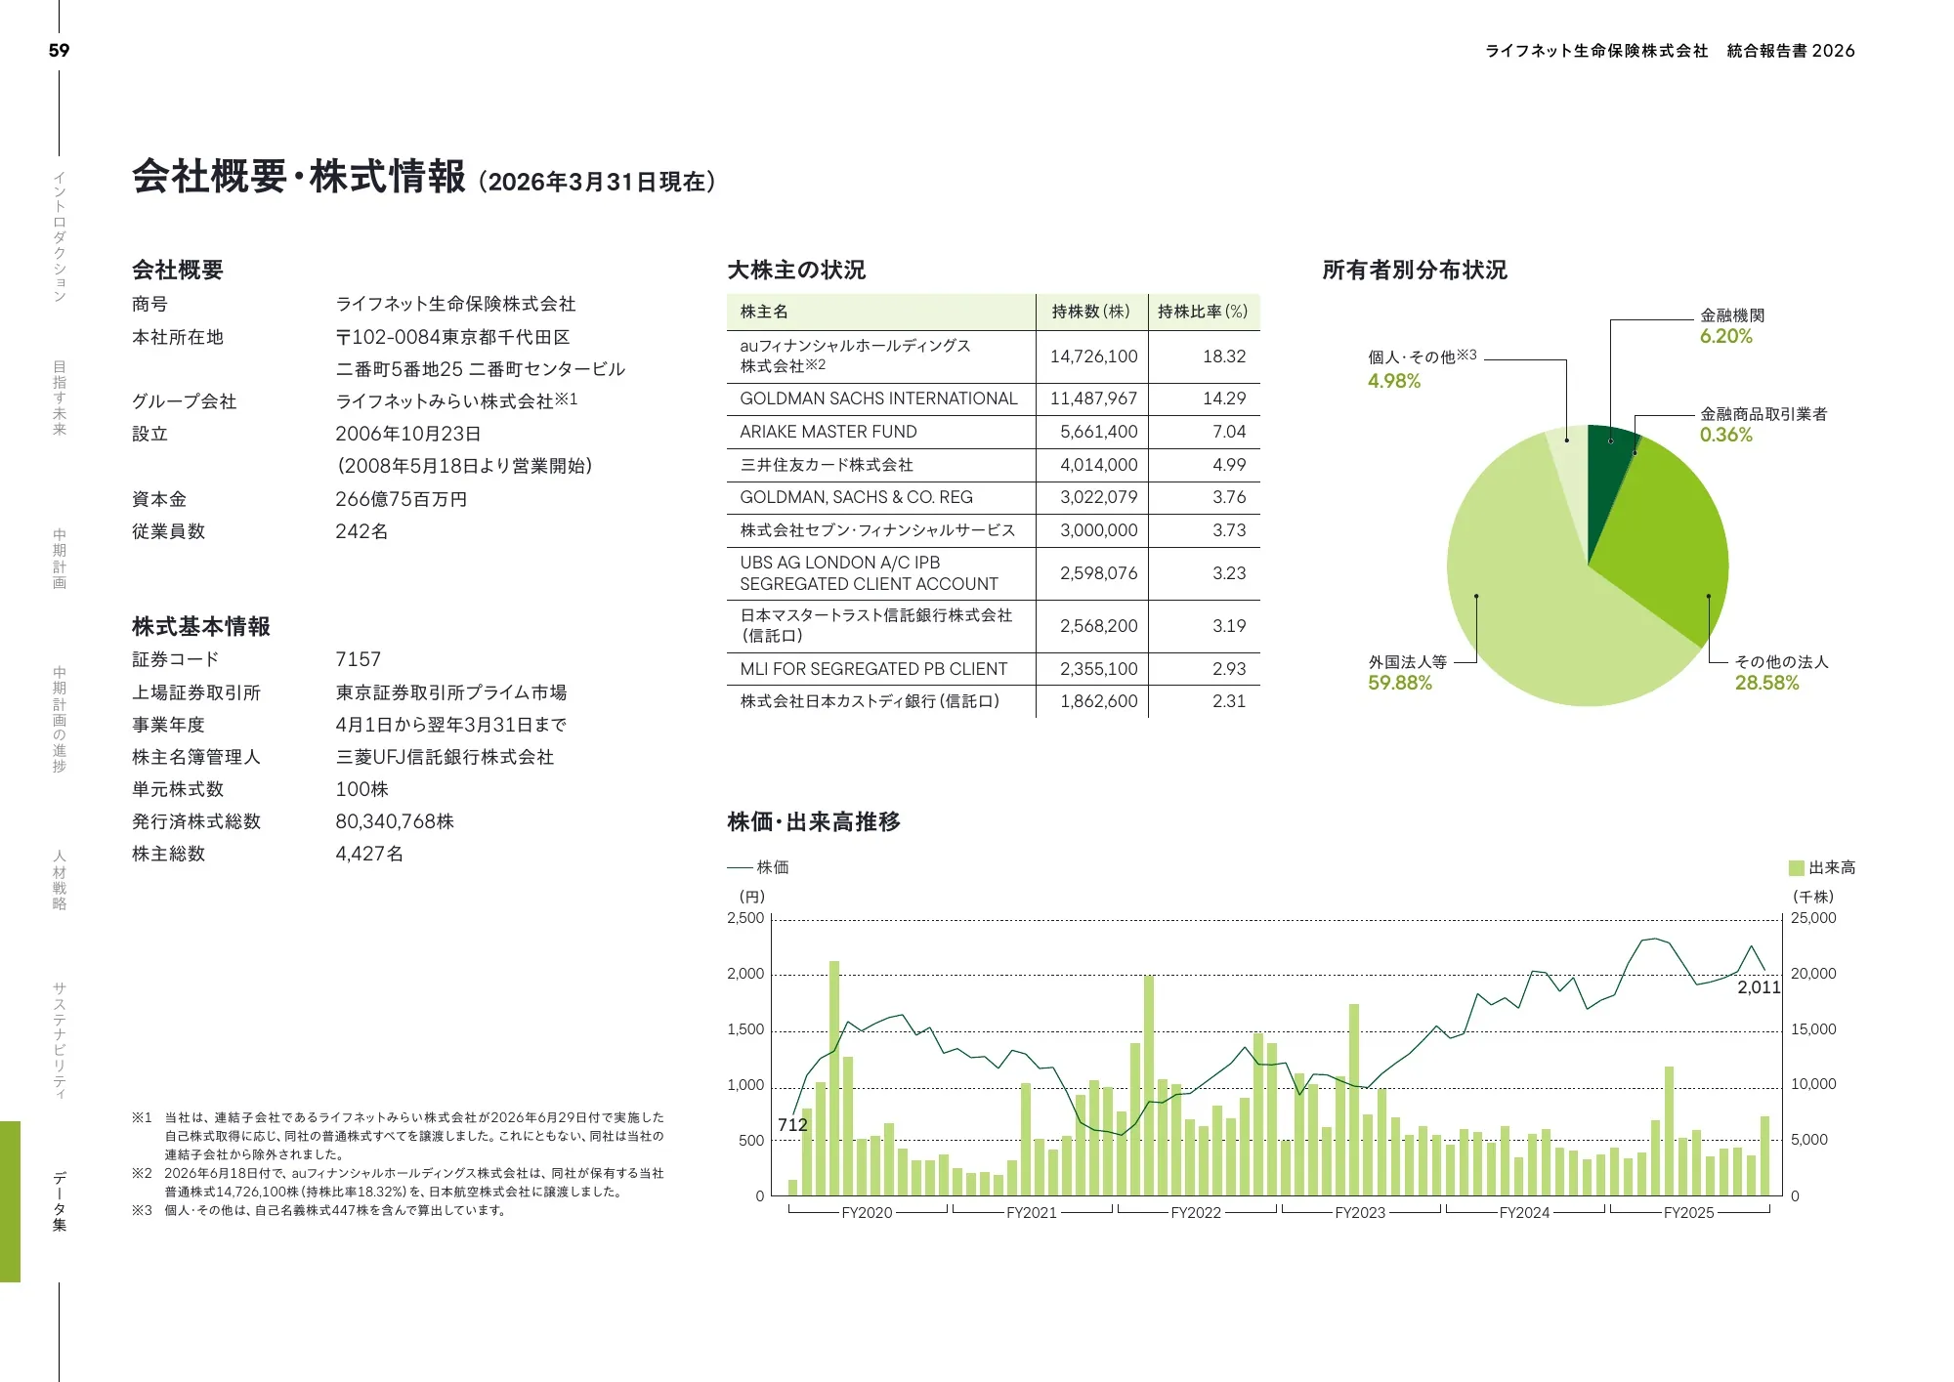The width and height of the screenshot is (1954, 1382).
Task: Select the ARIAKE MASTER FUND row
Action: 994,432
